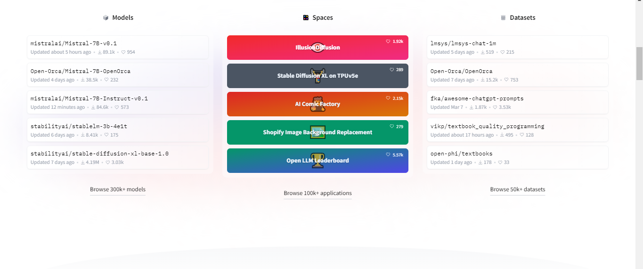Click download icon on Mistral-7B-v0.1 row
This screenshot has width=643, height=269.
(99, 52)
